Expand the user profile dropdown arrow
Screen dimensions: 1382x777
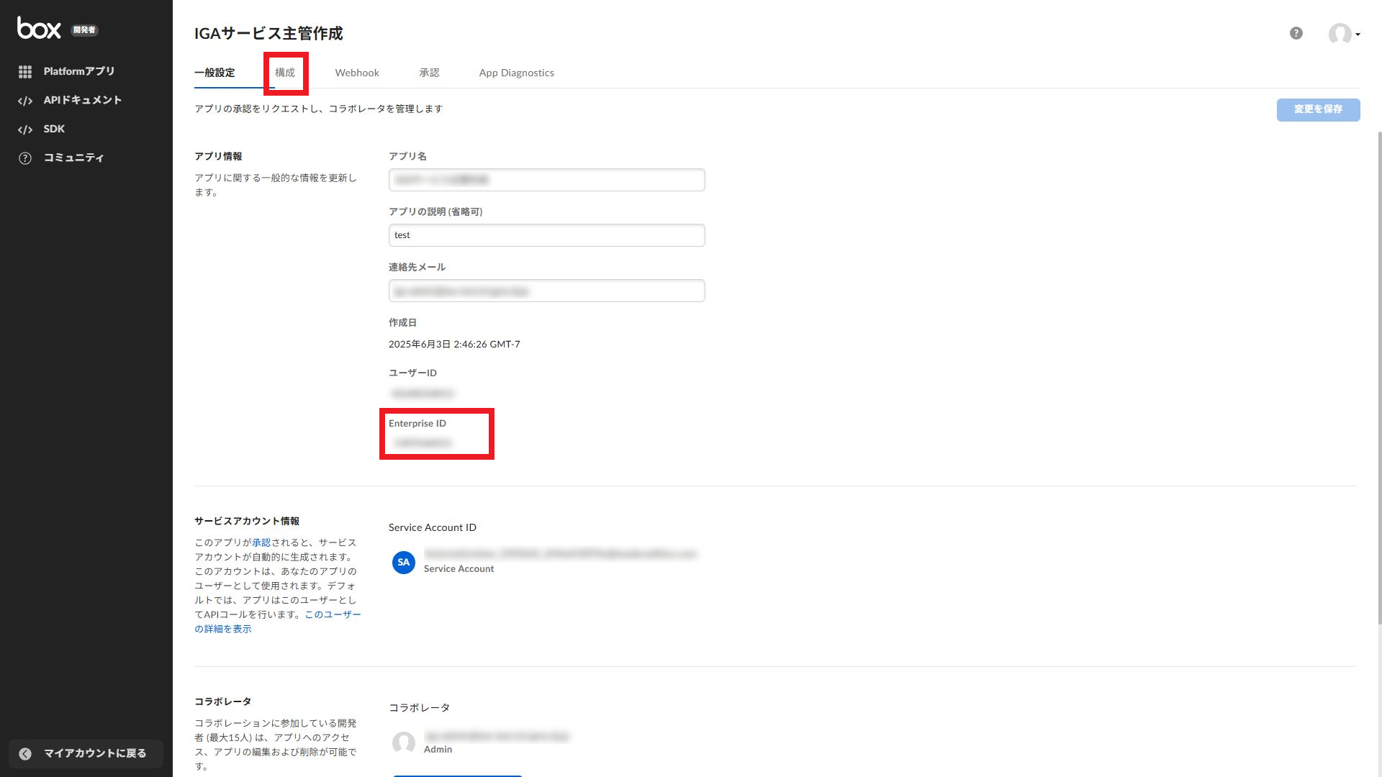pos(1358,35)
